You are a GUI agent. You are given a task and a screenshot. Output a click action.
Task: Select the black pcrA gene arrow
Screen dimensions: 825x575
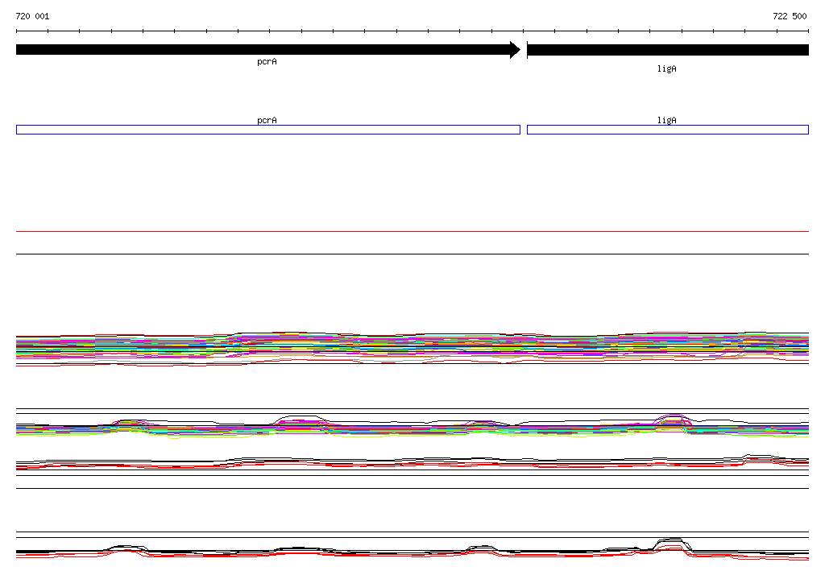[268, 50]
